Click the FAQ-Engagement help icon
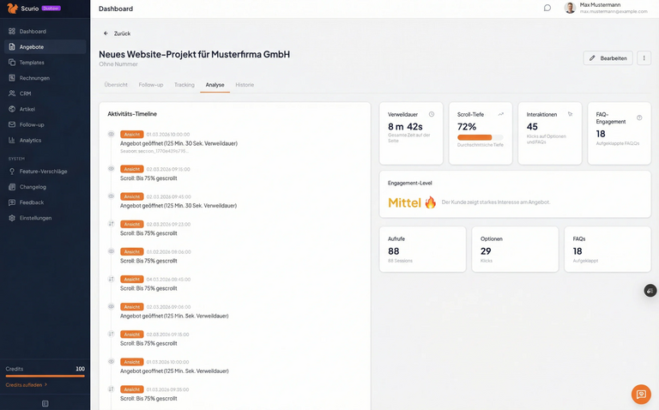The width and height of the screenshot is (659, 410). tap(639, 118)
